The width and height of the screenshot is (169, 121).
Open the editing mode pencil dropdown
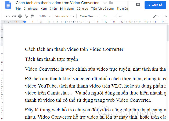tap(156, 16)
